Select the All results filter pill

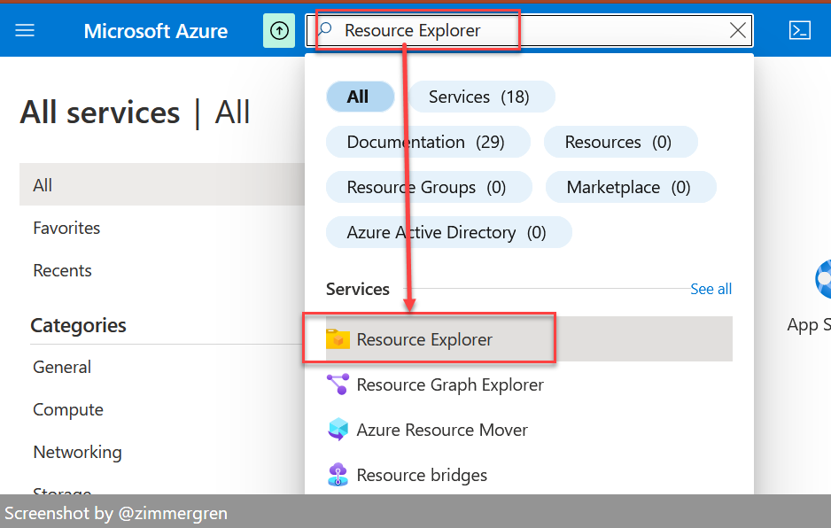click(360, 97)
